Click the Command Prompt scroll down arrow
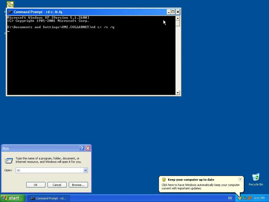 (178, 93)
